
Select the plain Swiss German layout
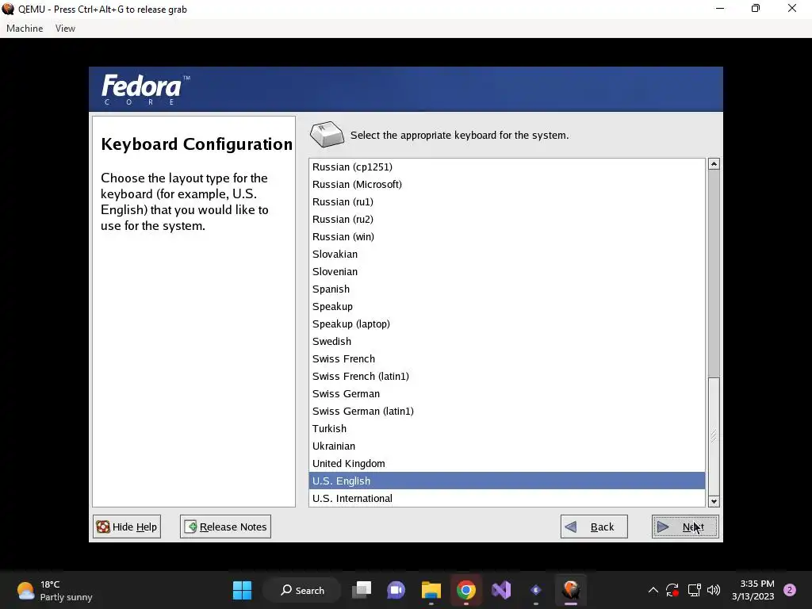507,393
